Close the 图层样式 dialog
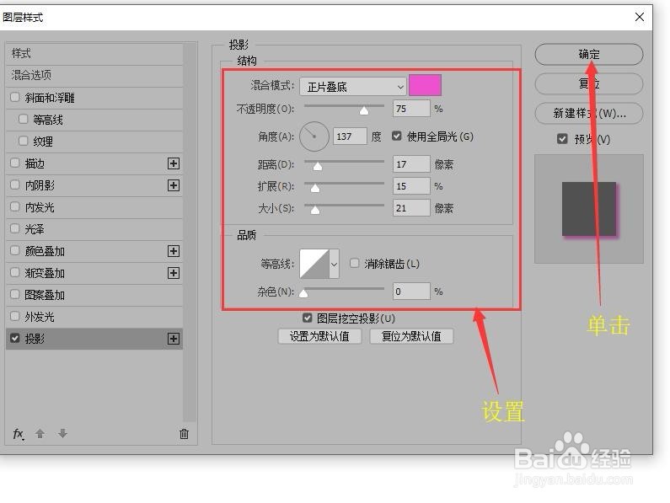670x503 pixels. pos(640,17)
